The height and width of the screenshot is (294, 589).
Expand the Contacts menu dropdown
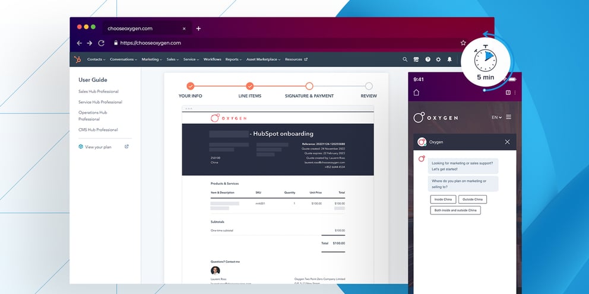[x=96, y=59]
